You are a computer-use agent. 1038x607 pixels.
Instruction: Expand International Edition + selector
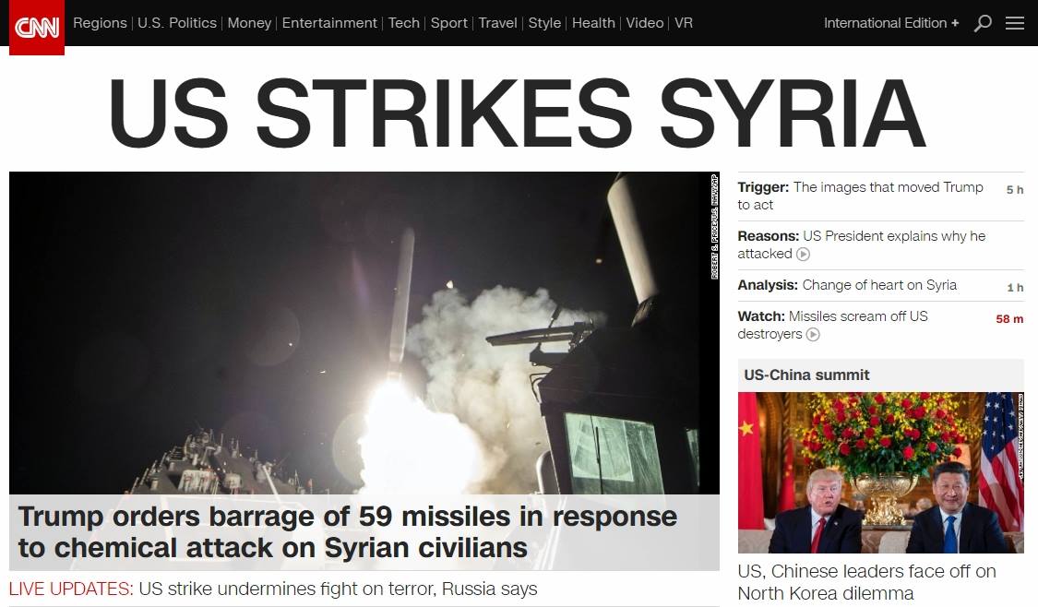[891, 23]
